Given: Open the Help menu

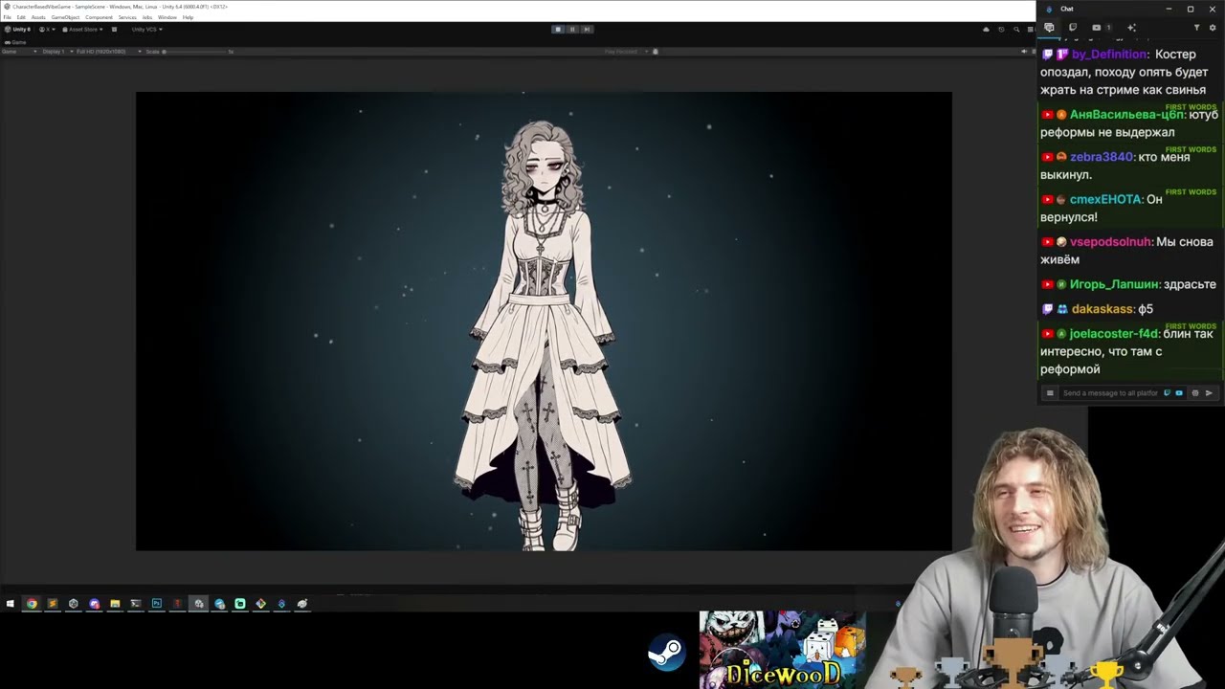Looking at the screenshot, I should pyautogui.click(x=188, y=17).
